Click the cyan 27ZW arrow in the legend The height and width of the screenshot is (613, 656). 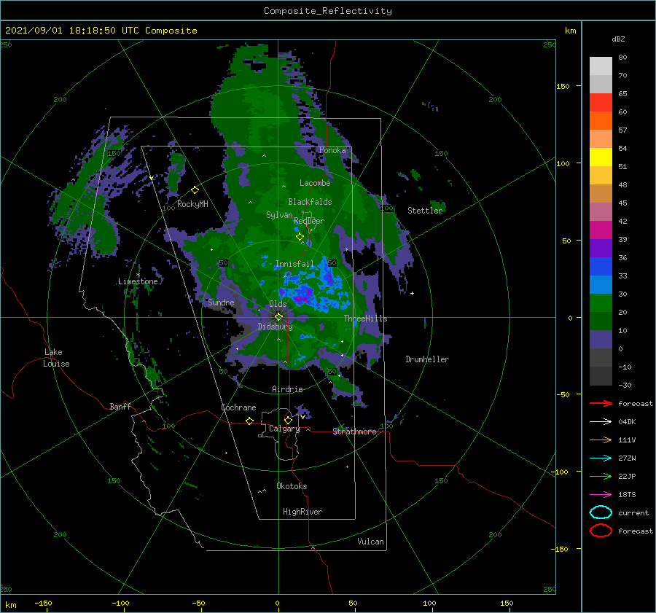601,458
